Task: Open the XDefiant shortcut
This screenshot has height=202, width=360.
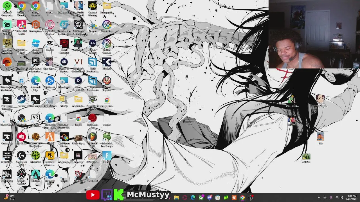Action: [107, 64]
